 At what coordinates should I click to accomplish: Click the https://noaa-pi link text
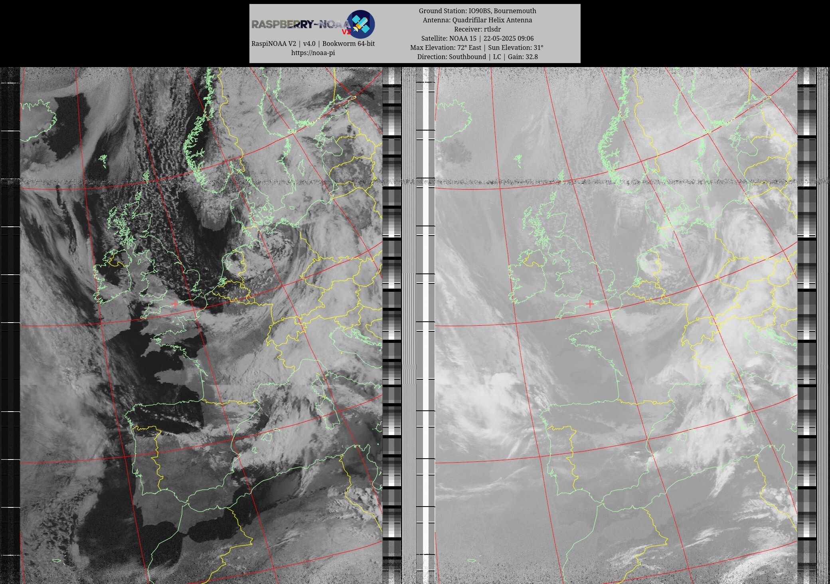313,53
